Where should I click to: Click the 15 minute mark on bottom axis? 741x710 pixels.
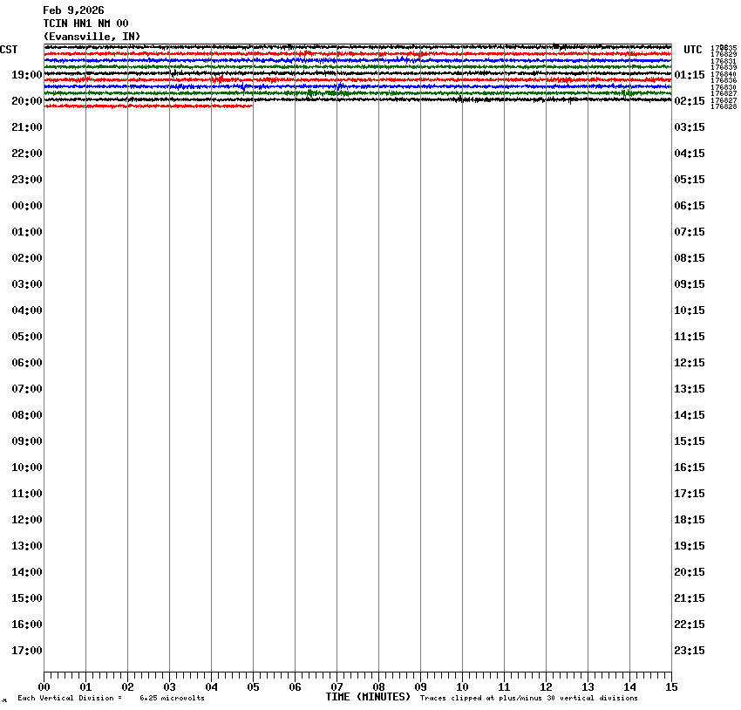point(671,687)
